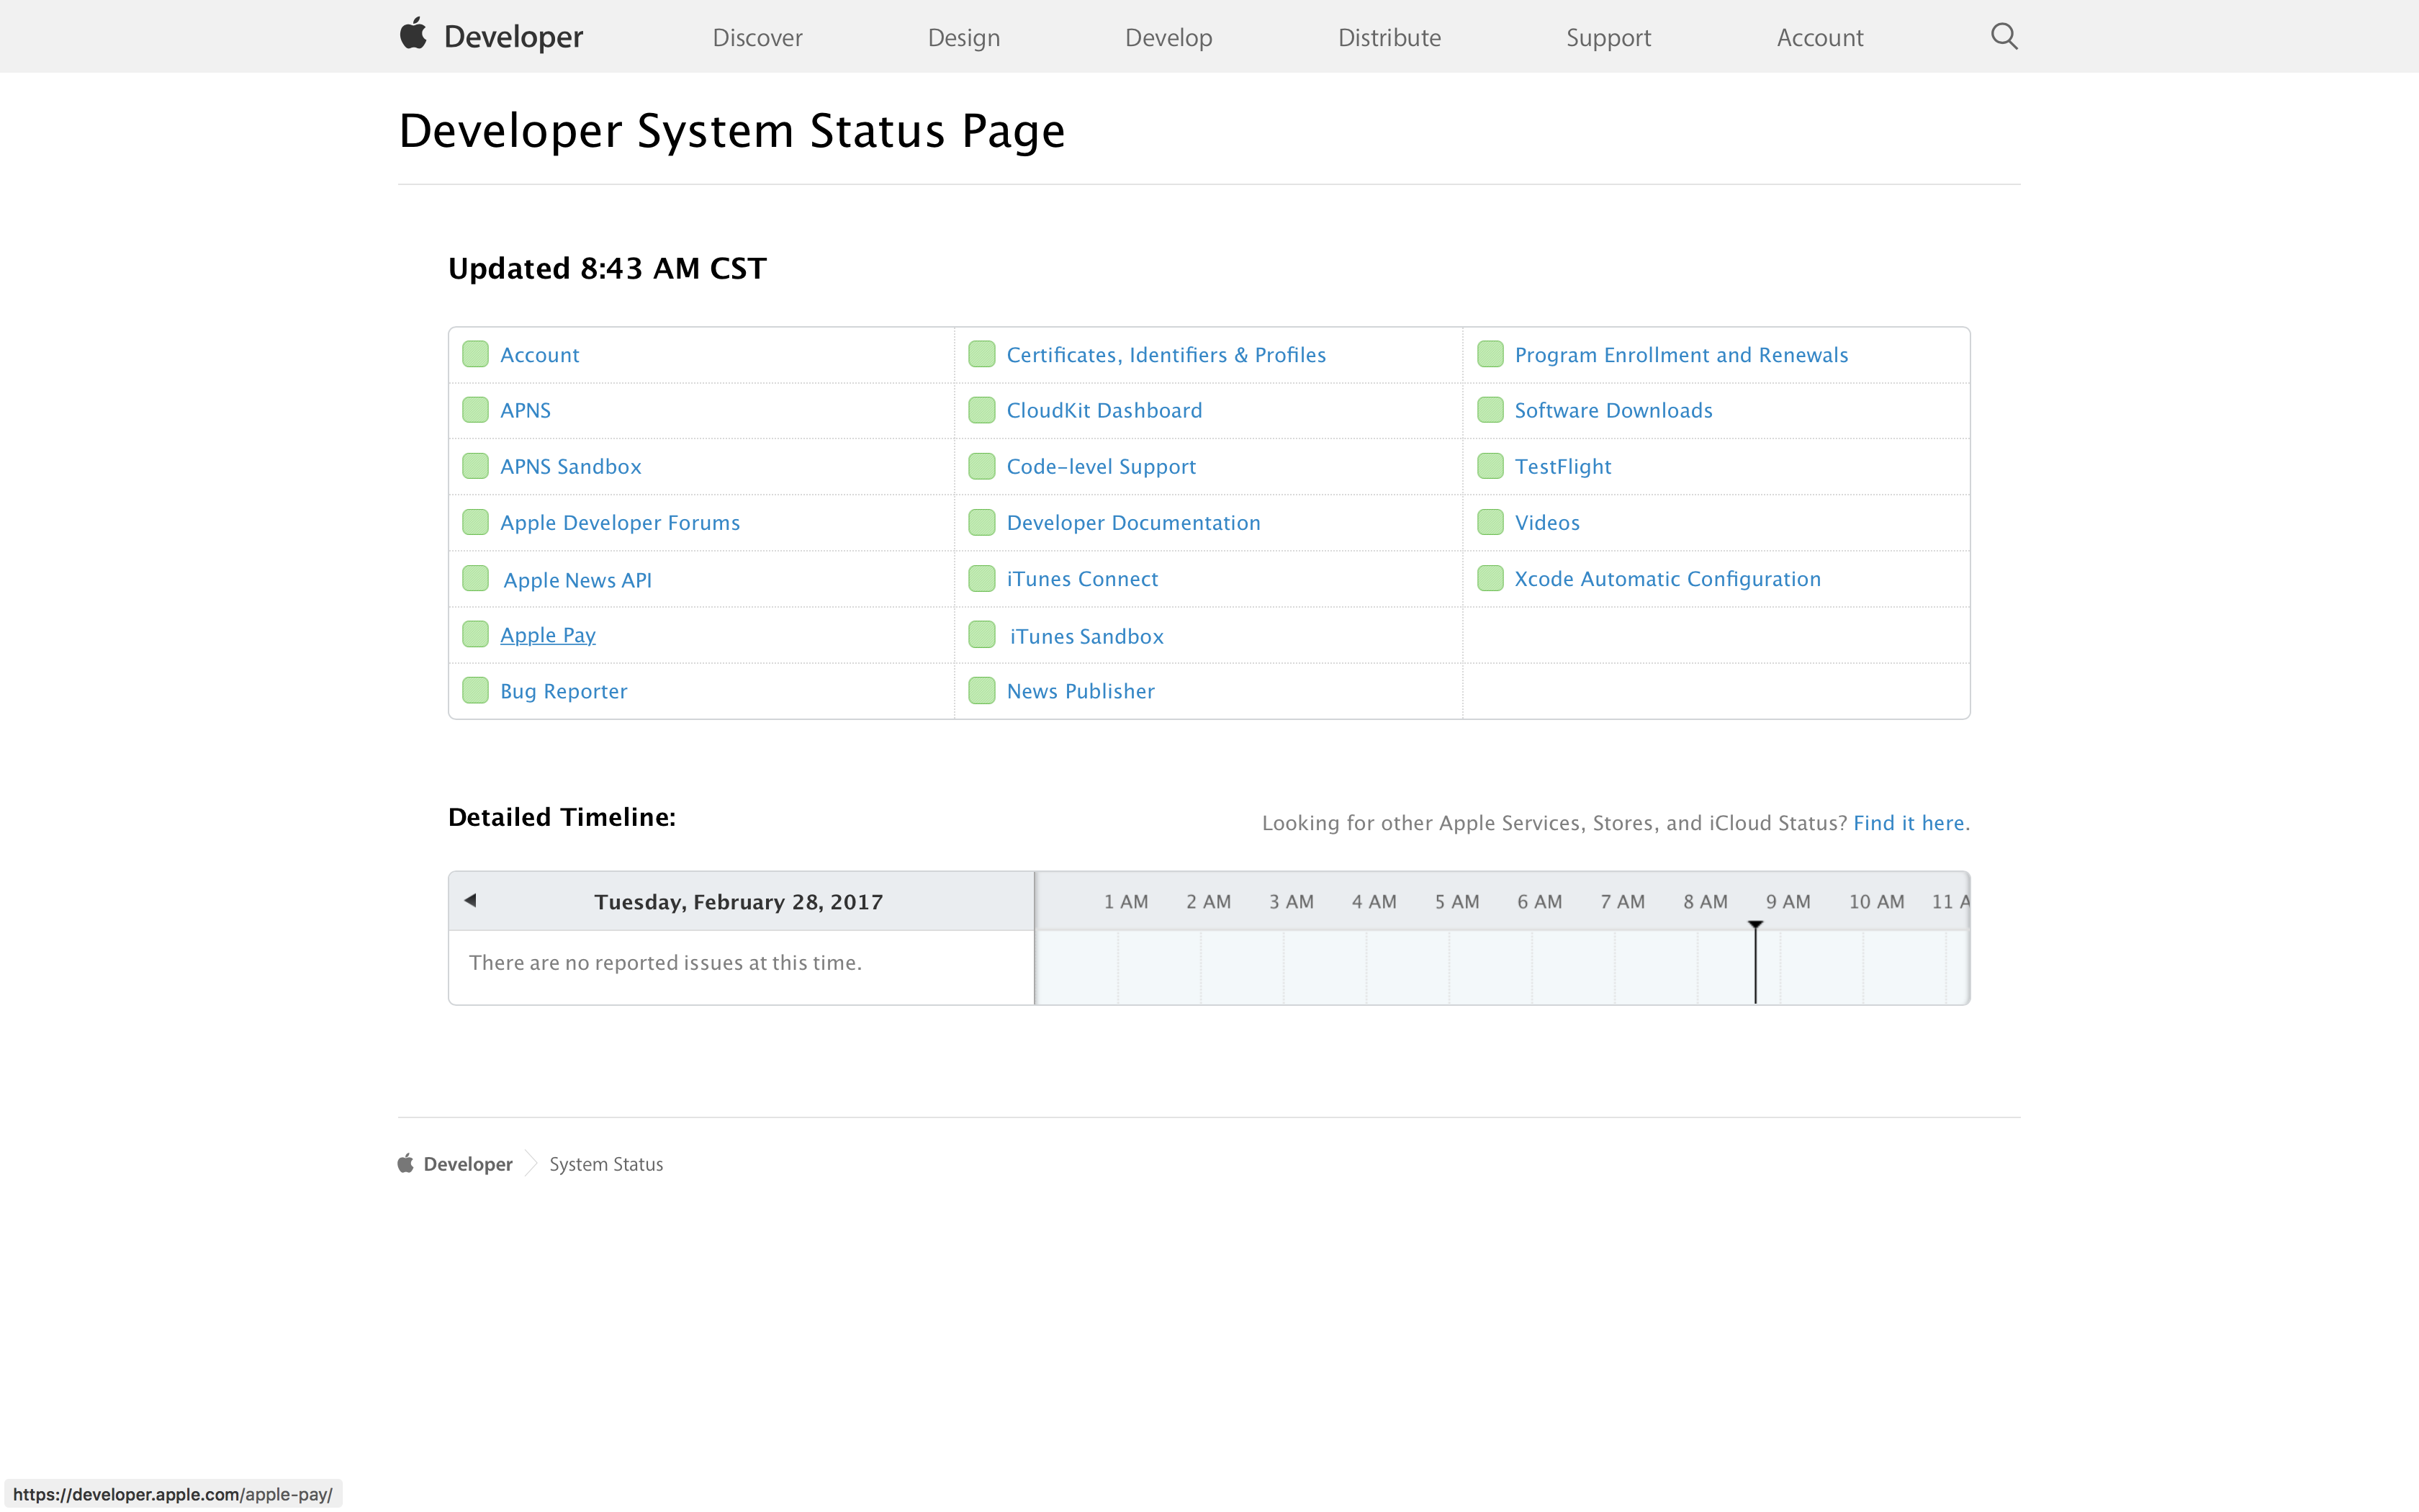Open the search icon in the navigation bar

[x=2003, y=36]
